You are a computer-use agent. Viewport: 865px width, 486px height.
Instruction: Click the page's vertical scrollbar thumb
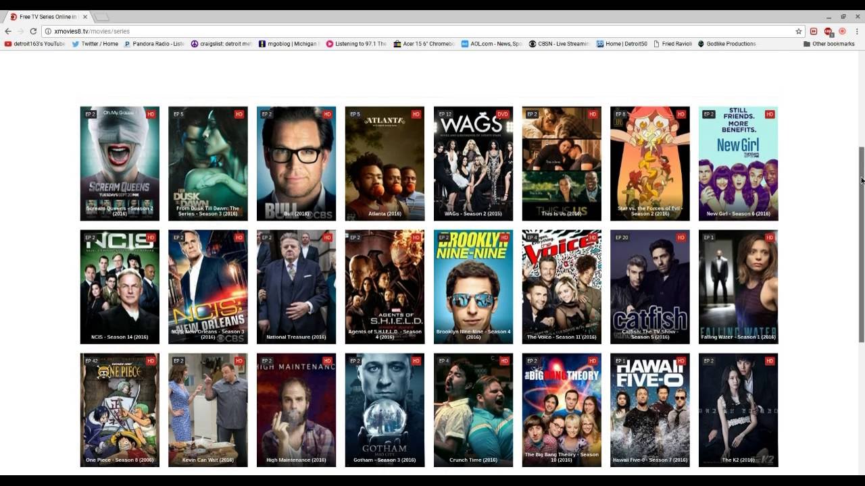click(861, 243)
